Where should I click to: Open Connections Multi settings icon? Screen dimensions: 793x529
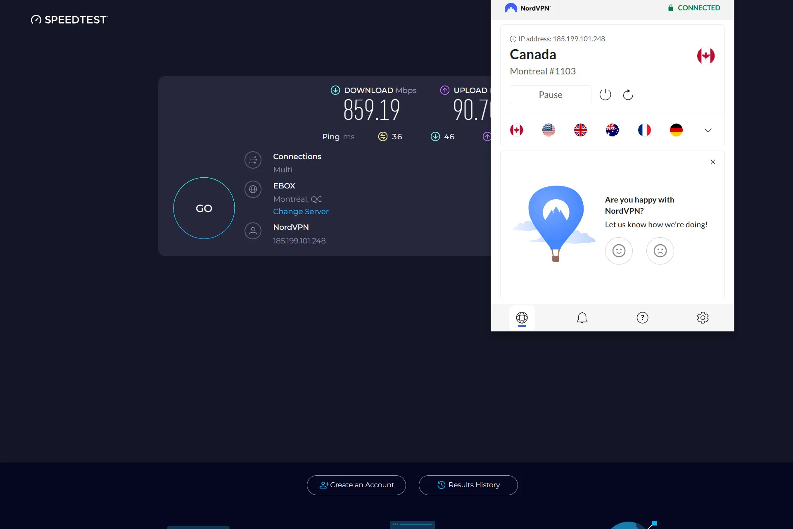(253, 160)
